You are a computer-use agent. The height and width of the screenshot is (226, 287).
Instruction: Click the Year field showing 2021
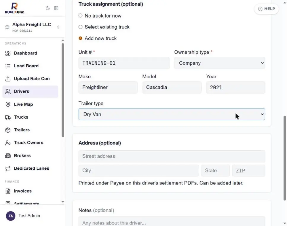pos(235,87)
